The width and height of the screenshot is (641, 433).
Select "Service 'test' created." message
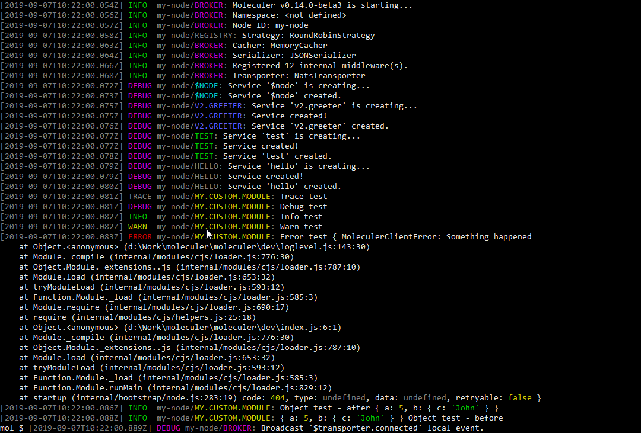coord(278,156)
